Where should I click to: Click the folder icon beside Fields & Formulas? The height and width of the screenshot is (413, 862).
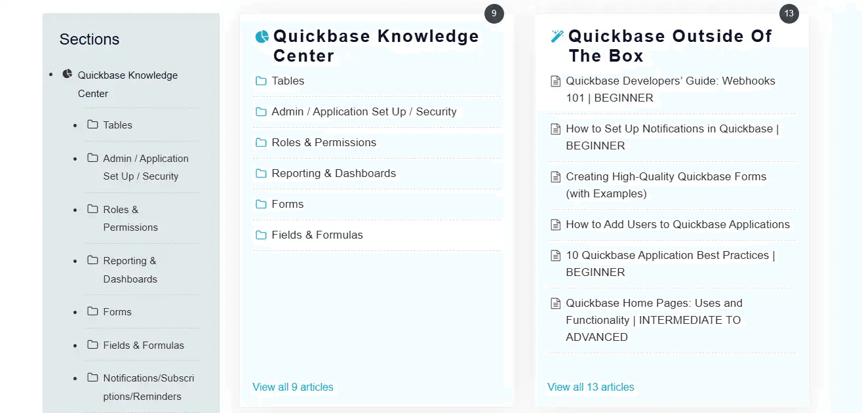(x=259, y=235)
